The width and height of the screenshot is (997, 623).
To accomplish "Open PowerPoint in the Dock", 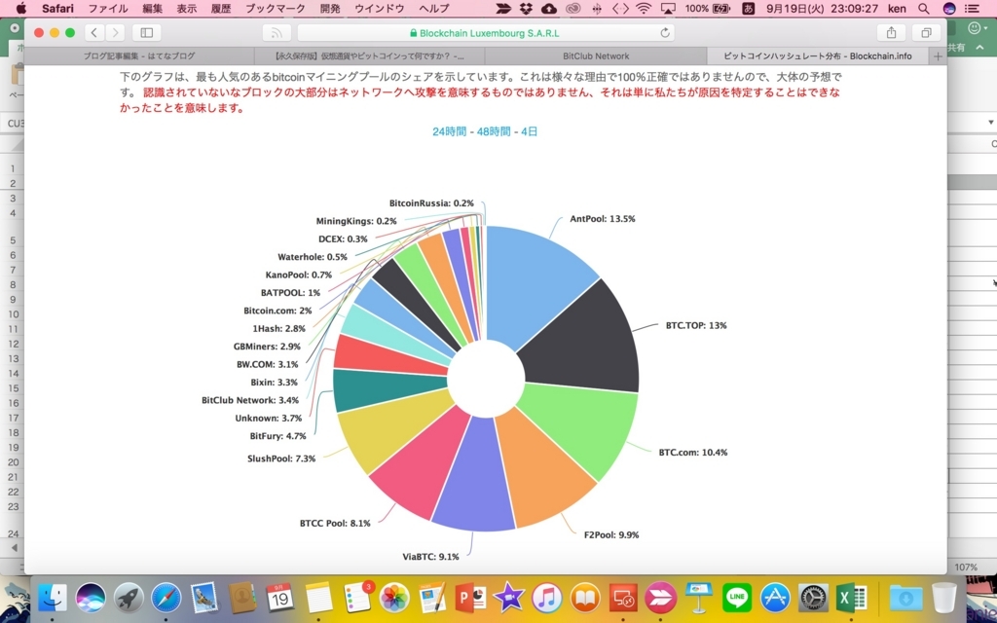I will tap(470, 598).
